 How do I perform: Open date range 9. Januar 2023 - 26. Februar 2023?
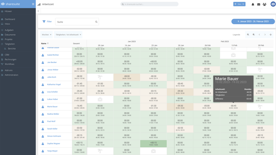tap(253, 21)
